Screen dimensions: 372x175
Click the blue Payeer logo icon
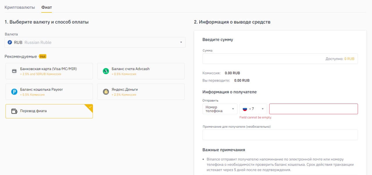14,92
